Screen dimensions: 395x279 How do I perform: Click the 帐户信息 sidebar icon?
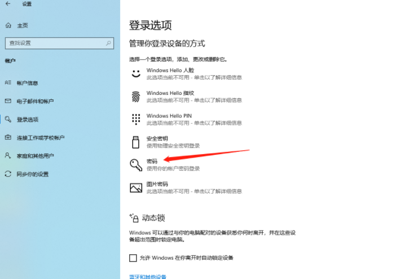click(x=8, y=82)
